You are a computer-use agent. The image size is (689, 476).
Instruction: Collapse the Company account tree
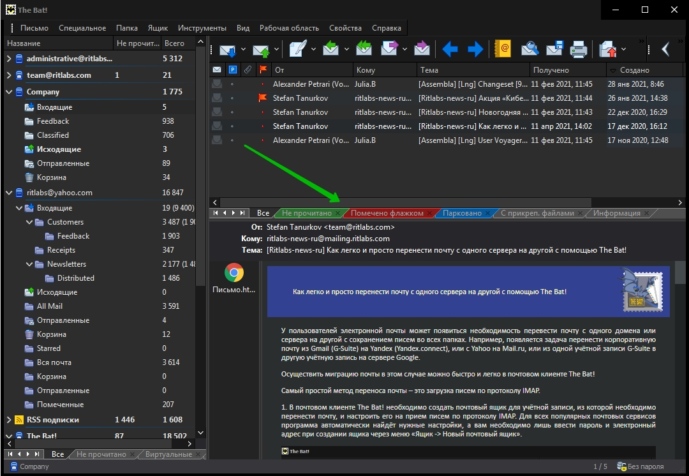point(9,92)
